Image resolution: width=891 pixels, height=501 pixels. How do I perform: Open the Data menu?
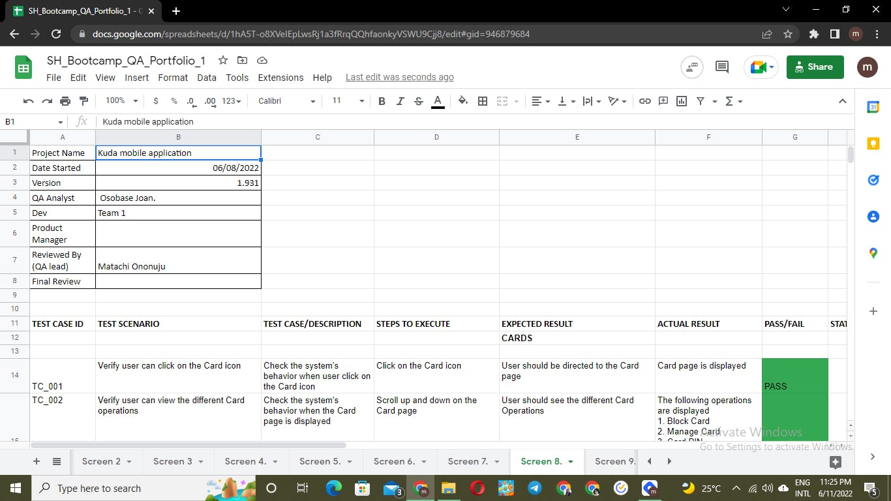point(207,78)
